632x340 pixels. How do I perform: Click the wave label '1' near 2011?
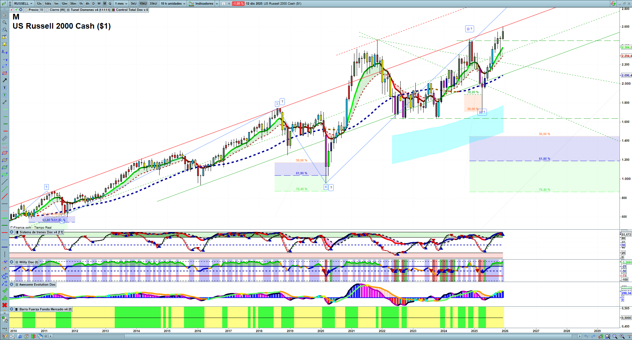coord(47,187)
